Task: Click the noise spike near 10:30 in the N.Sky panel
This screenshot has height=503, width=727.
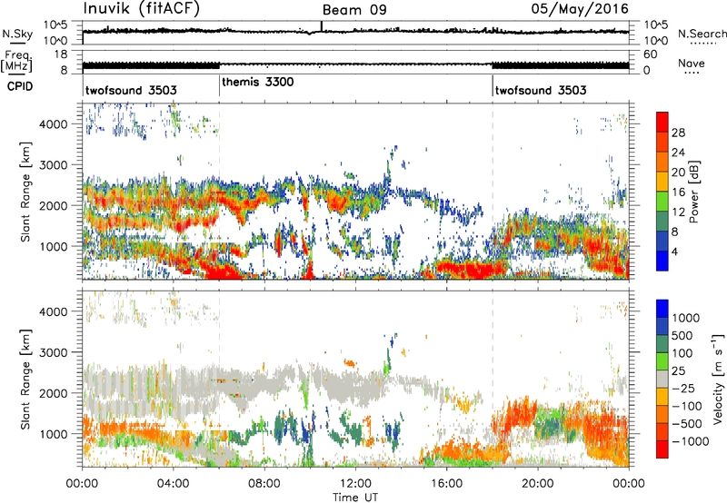Action: click(x=322, y=26)
